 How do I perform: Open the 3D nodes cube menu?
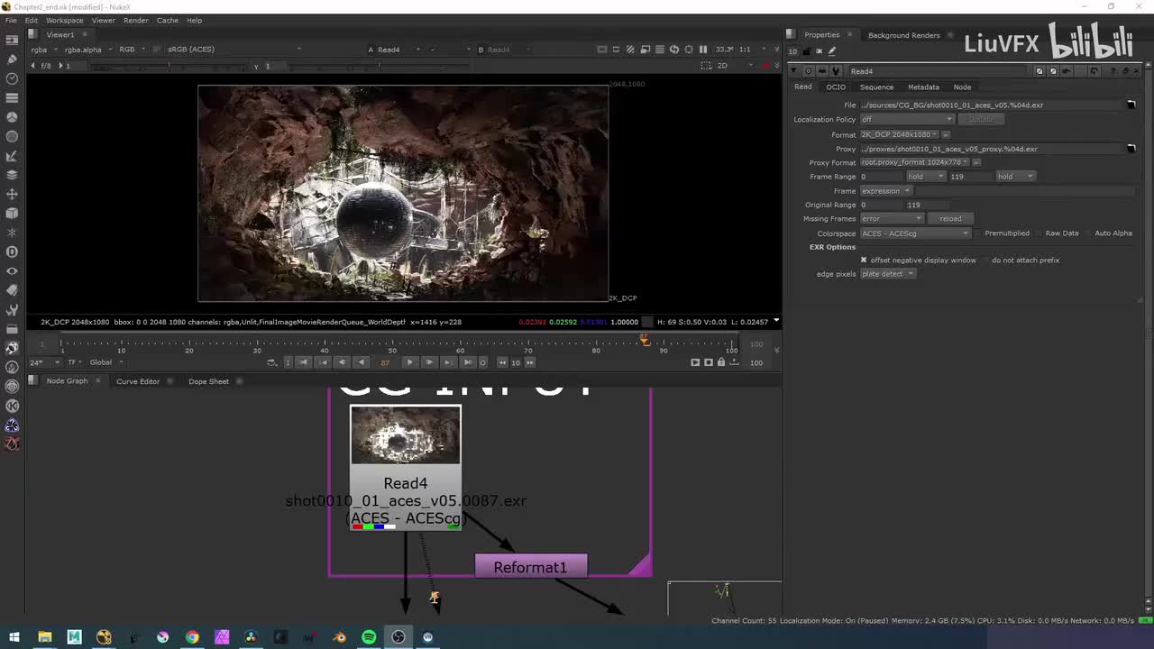[x=12, y=214]
